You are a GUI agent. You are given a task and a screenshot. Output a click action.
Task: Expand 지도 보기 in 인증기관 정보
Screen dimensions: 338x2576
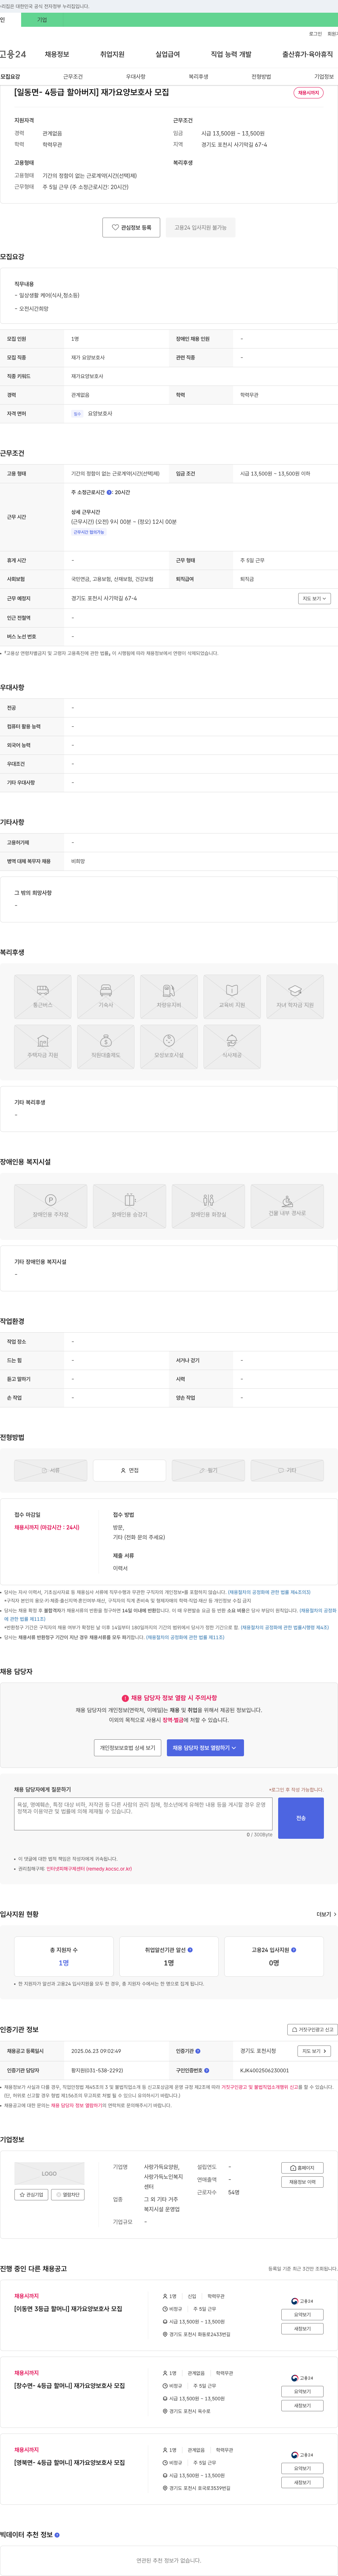(314, 2051)
